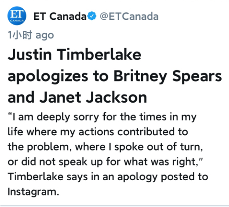This screenshot has height=207, width=229.
Task: Click the word ago after the timestamp
Action: 45,36
